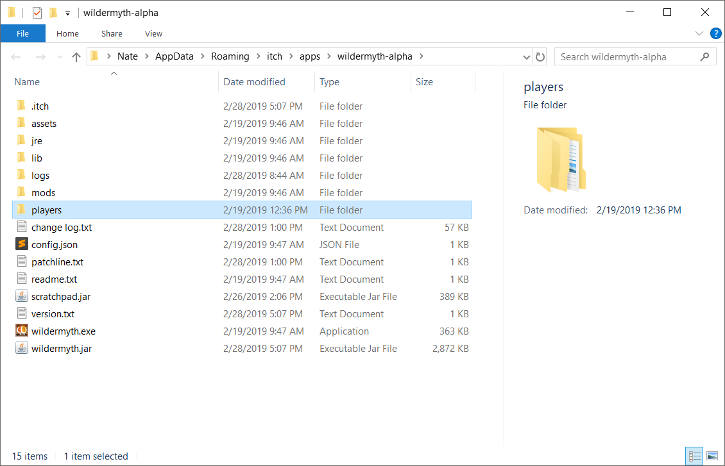The width and height of the screenshot is (725, 466).
Task: Click the wildermyth.jar Java file icon
Action: click(x=21, y=349)
